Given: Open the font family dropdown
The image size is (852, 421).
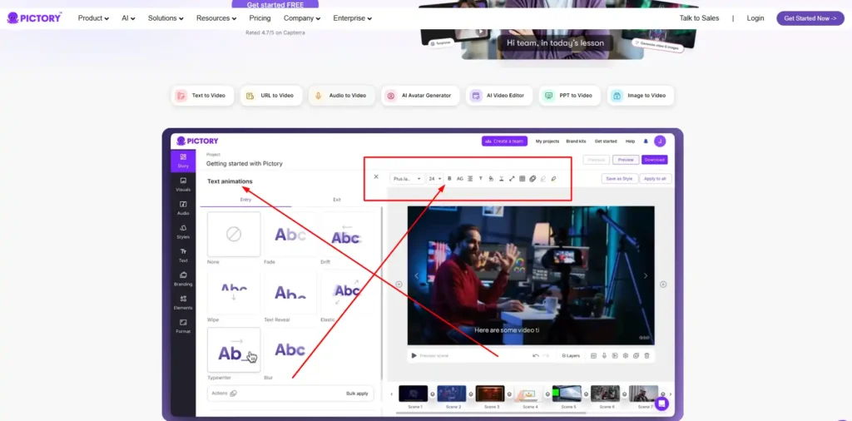Looking at the screenshot, I should click(407, 179).
